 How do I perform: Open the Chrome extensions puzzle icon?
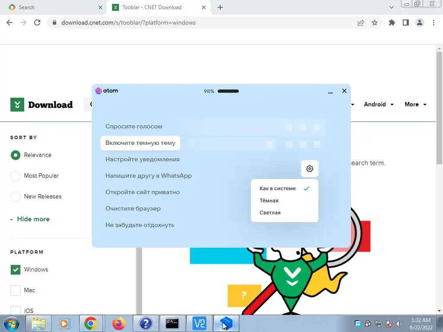coord(392,22)
